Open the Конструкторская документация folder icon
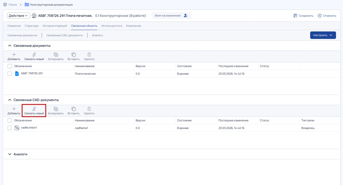The height and width of the screenshot is (185, 343). [27, 5]
